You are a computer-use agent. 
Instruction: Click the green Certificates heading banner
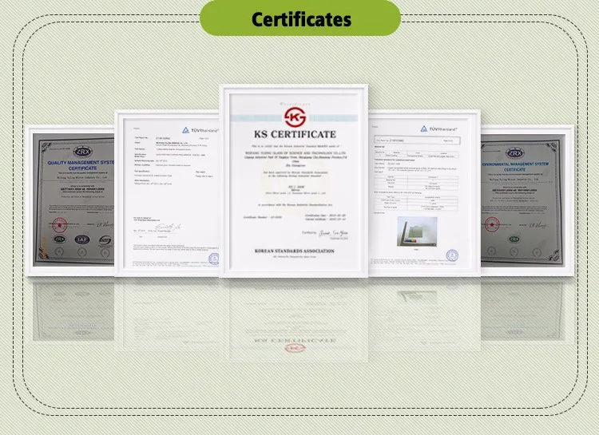coord(300,18)
